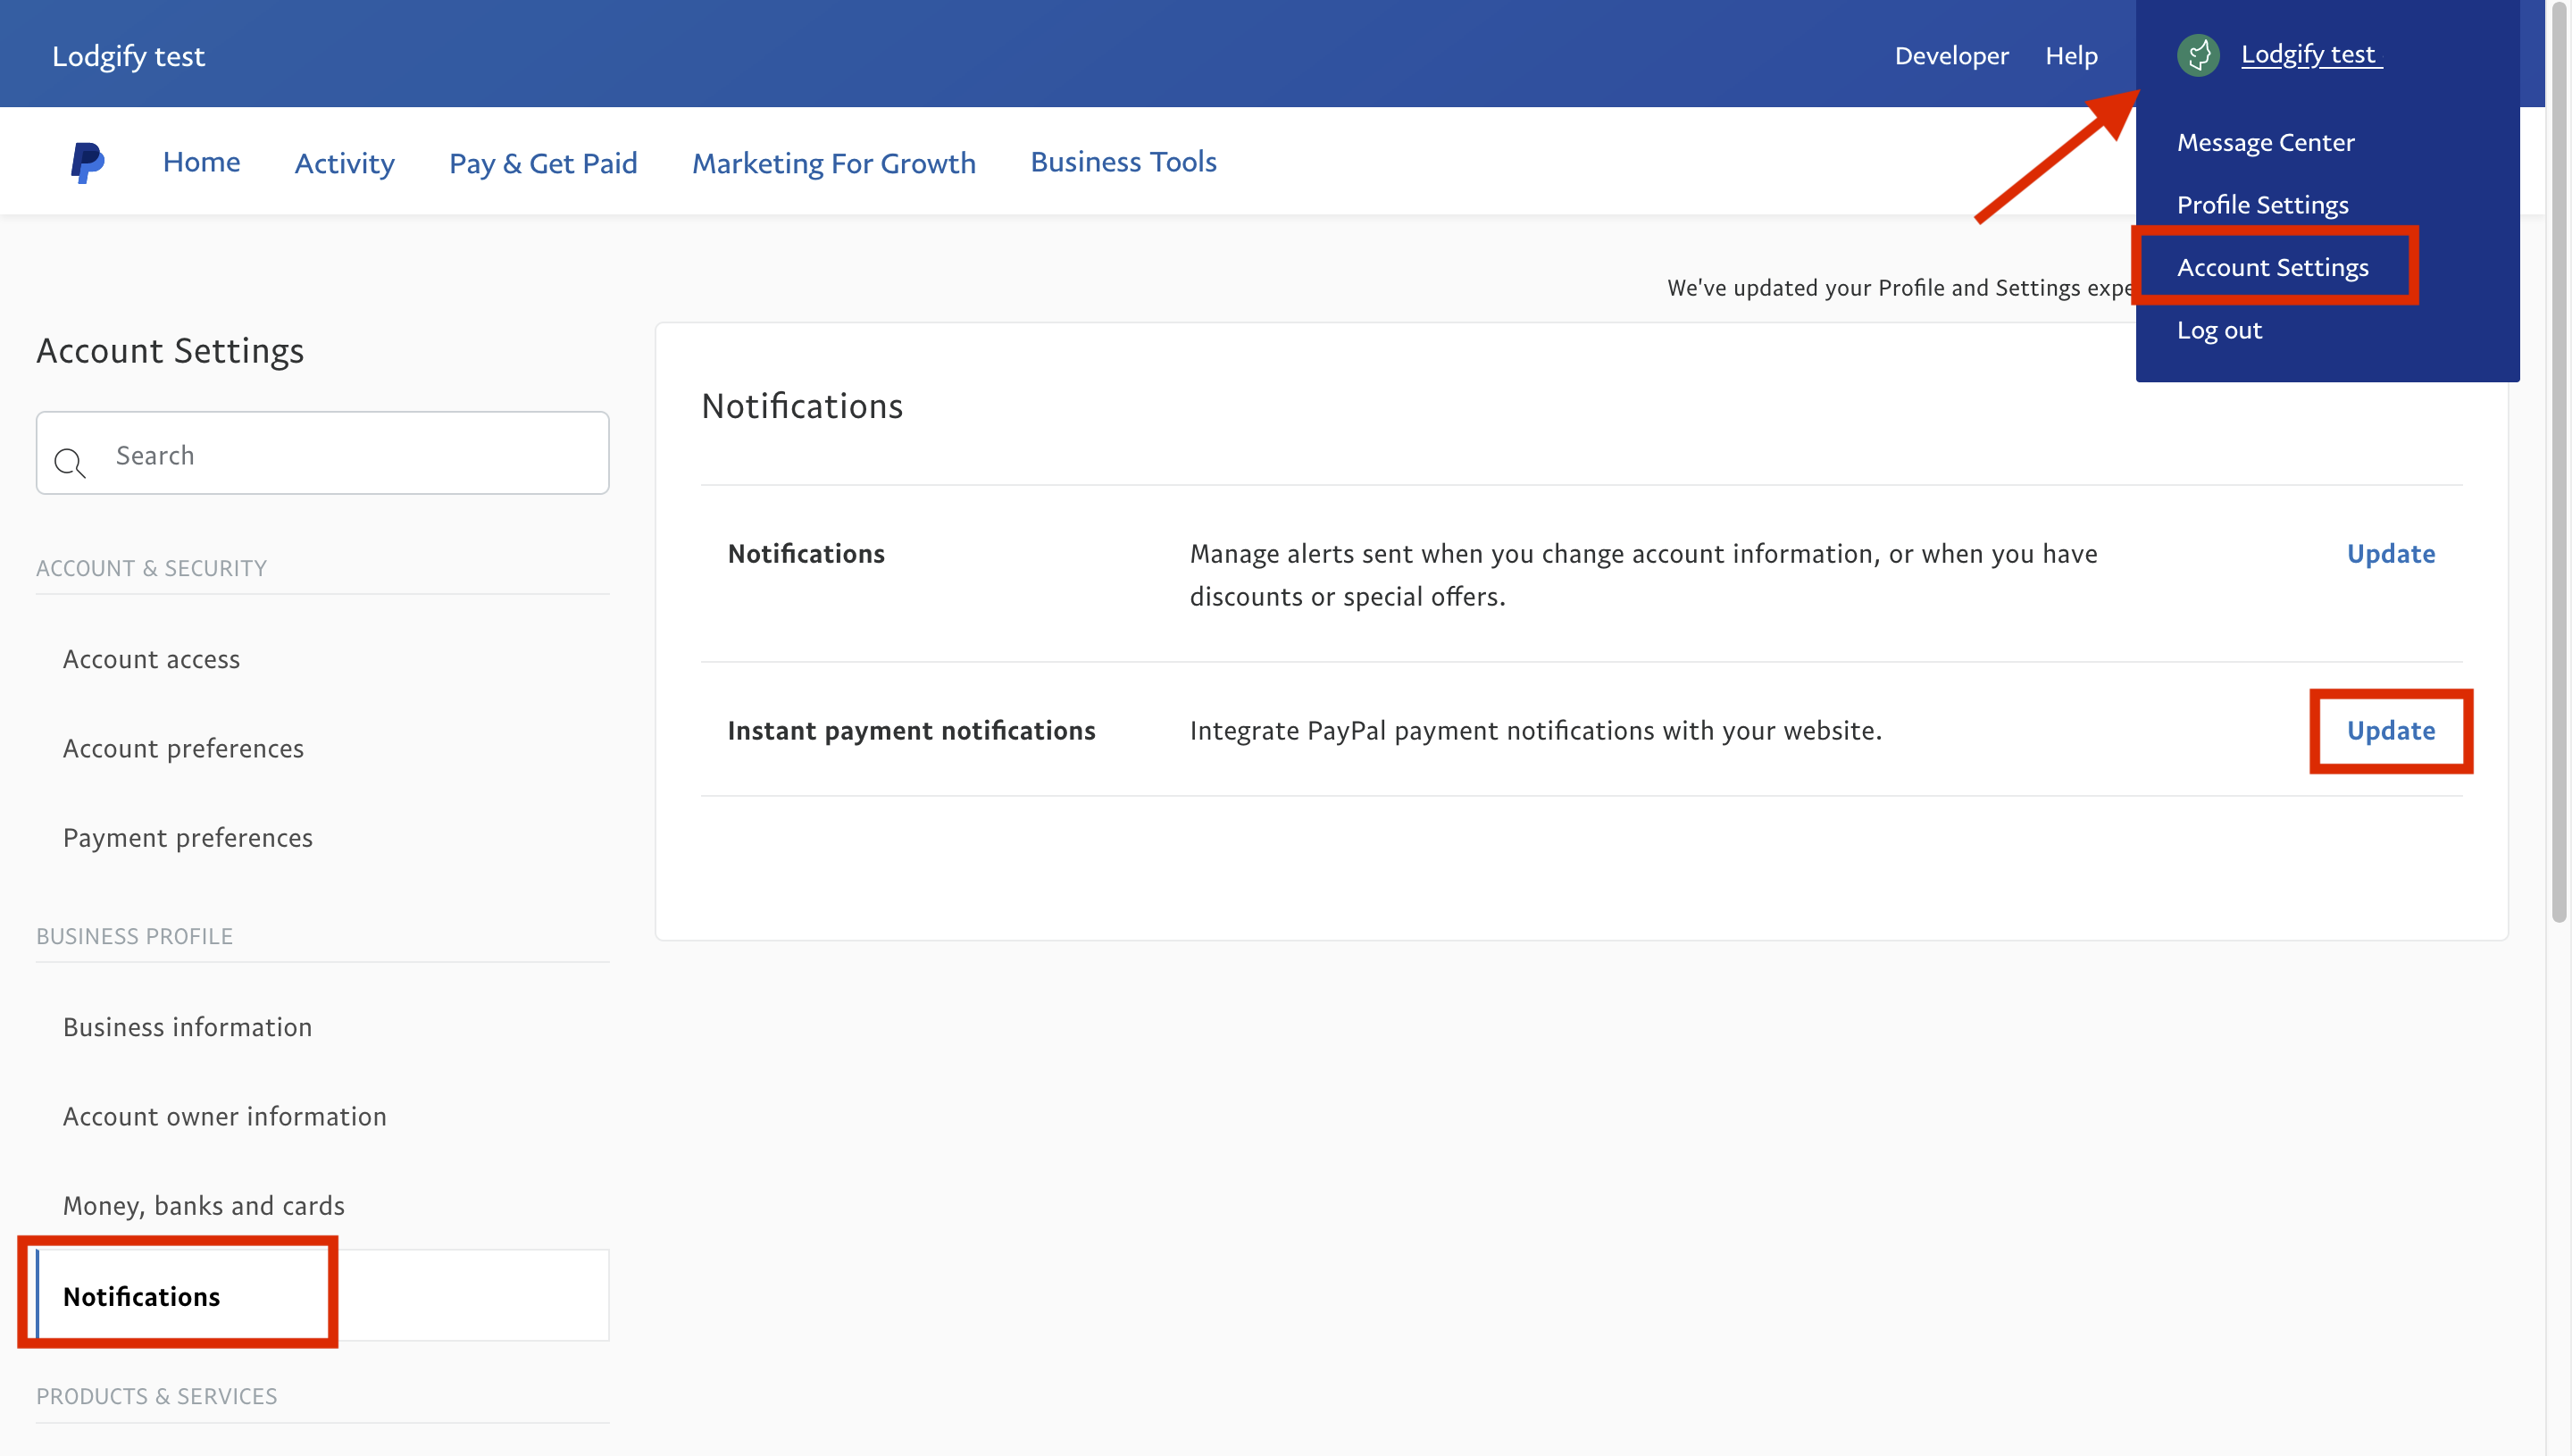Choose Profile Settings in the account menu
Image resolution: width=2572 pixels, height=1456 pixels.
click(x=2261, y=205)
